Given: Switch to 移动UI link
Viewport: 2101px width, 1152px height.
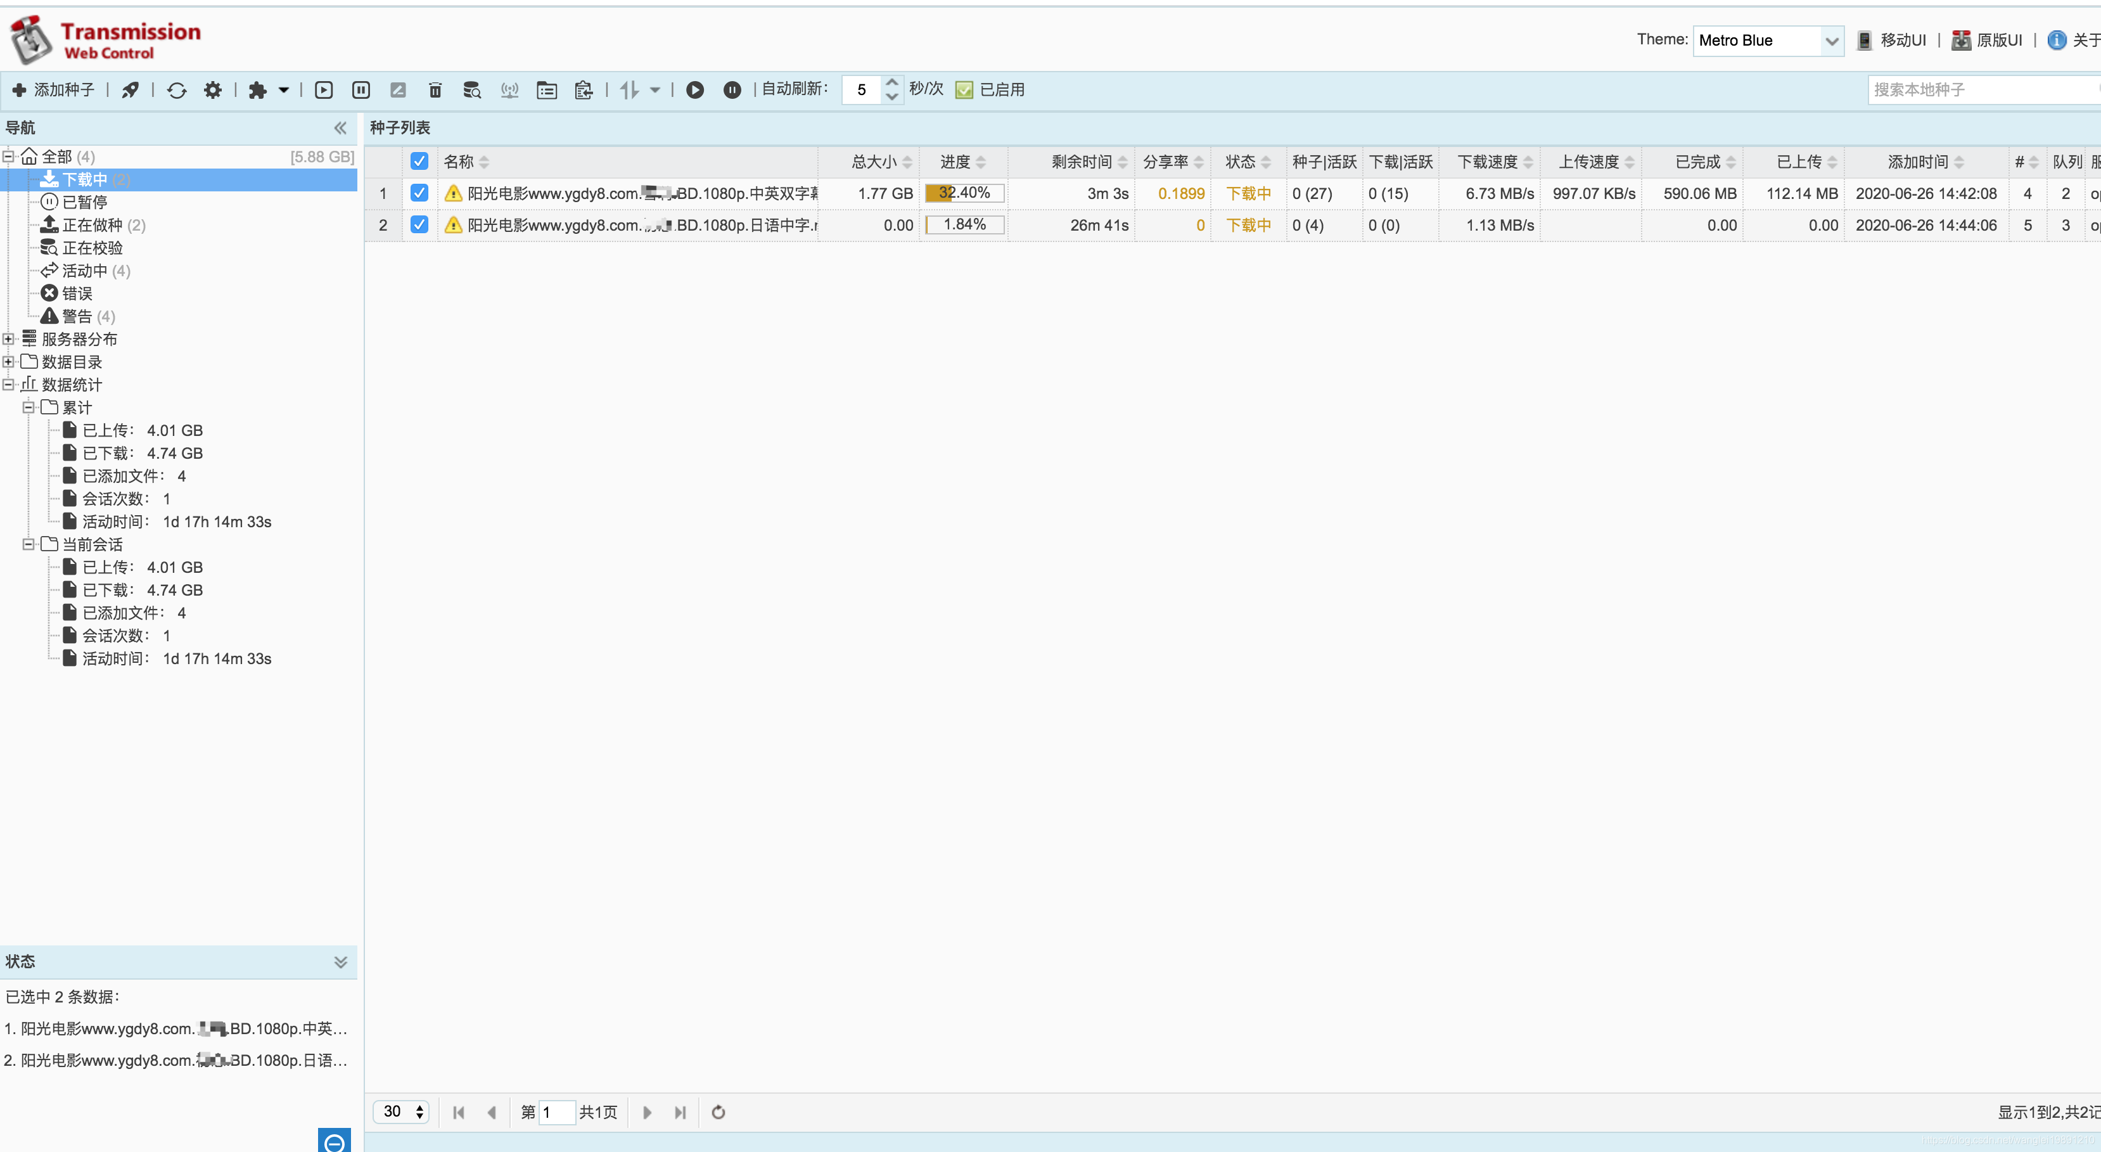Looking at the screenshot, I should tap(1902, 41).
